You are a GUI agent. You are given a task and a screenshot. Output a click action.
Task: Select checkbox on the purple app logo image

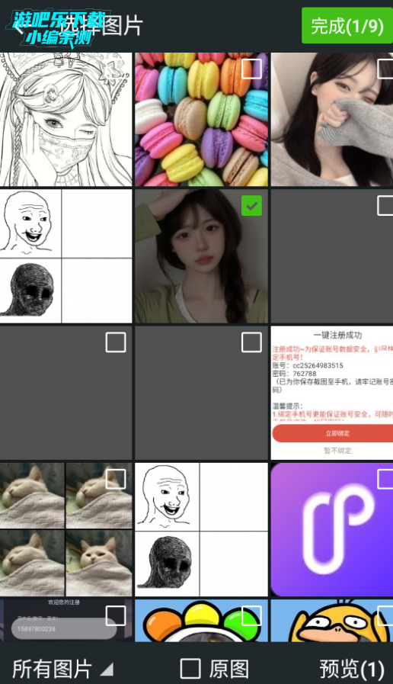[386, 480]
